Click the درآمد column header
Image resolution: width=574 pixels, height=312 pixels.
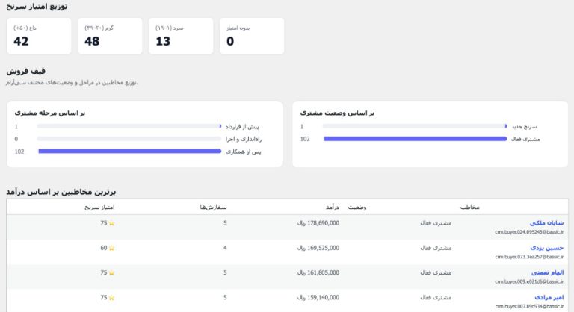[333, 207]
